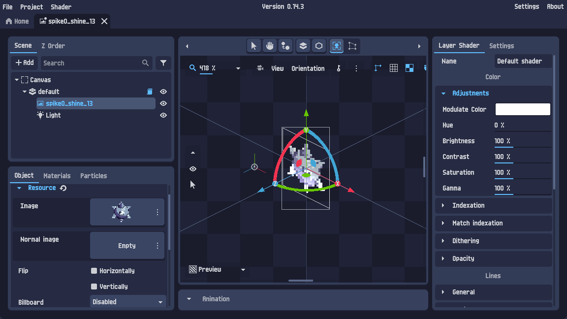Click the left arrow beside the toolbar
This screenshot has width=567, height=319.
pyautogui.click(x=187, y=46)
